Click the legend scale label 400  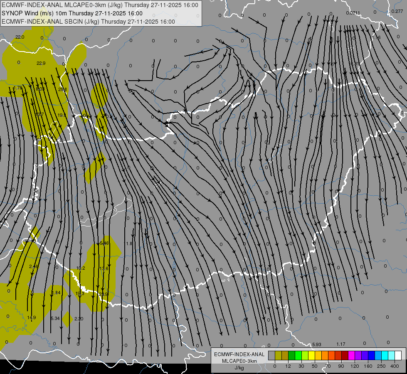tap(395, 366)
